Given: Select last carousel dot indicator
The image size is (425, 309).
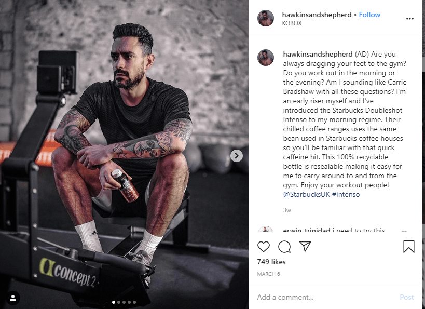Looking at the screenshot, I should click(134, 302).
